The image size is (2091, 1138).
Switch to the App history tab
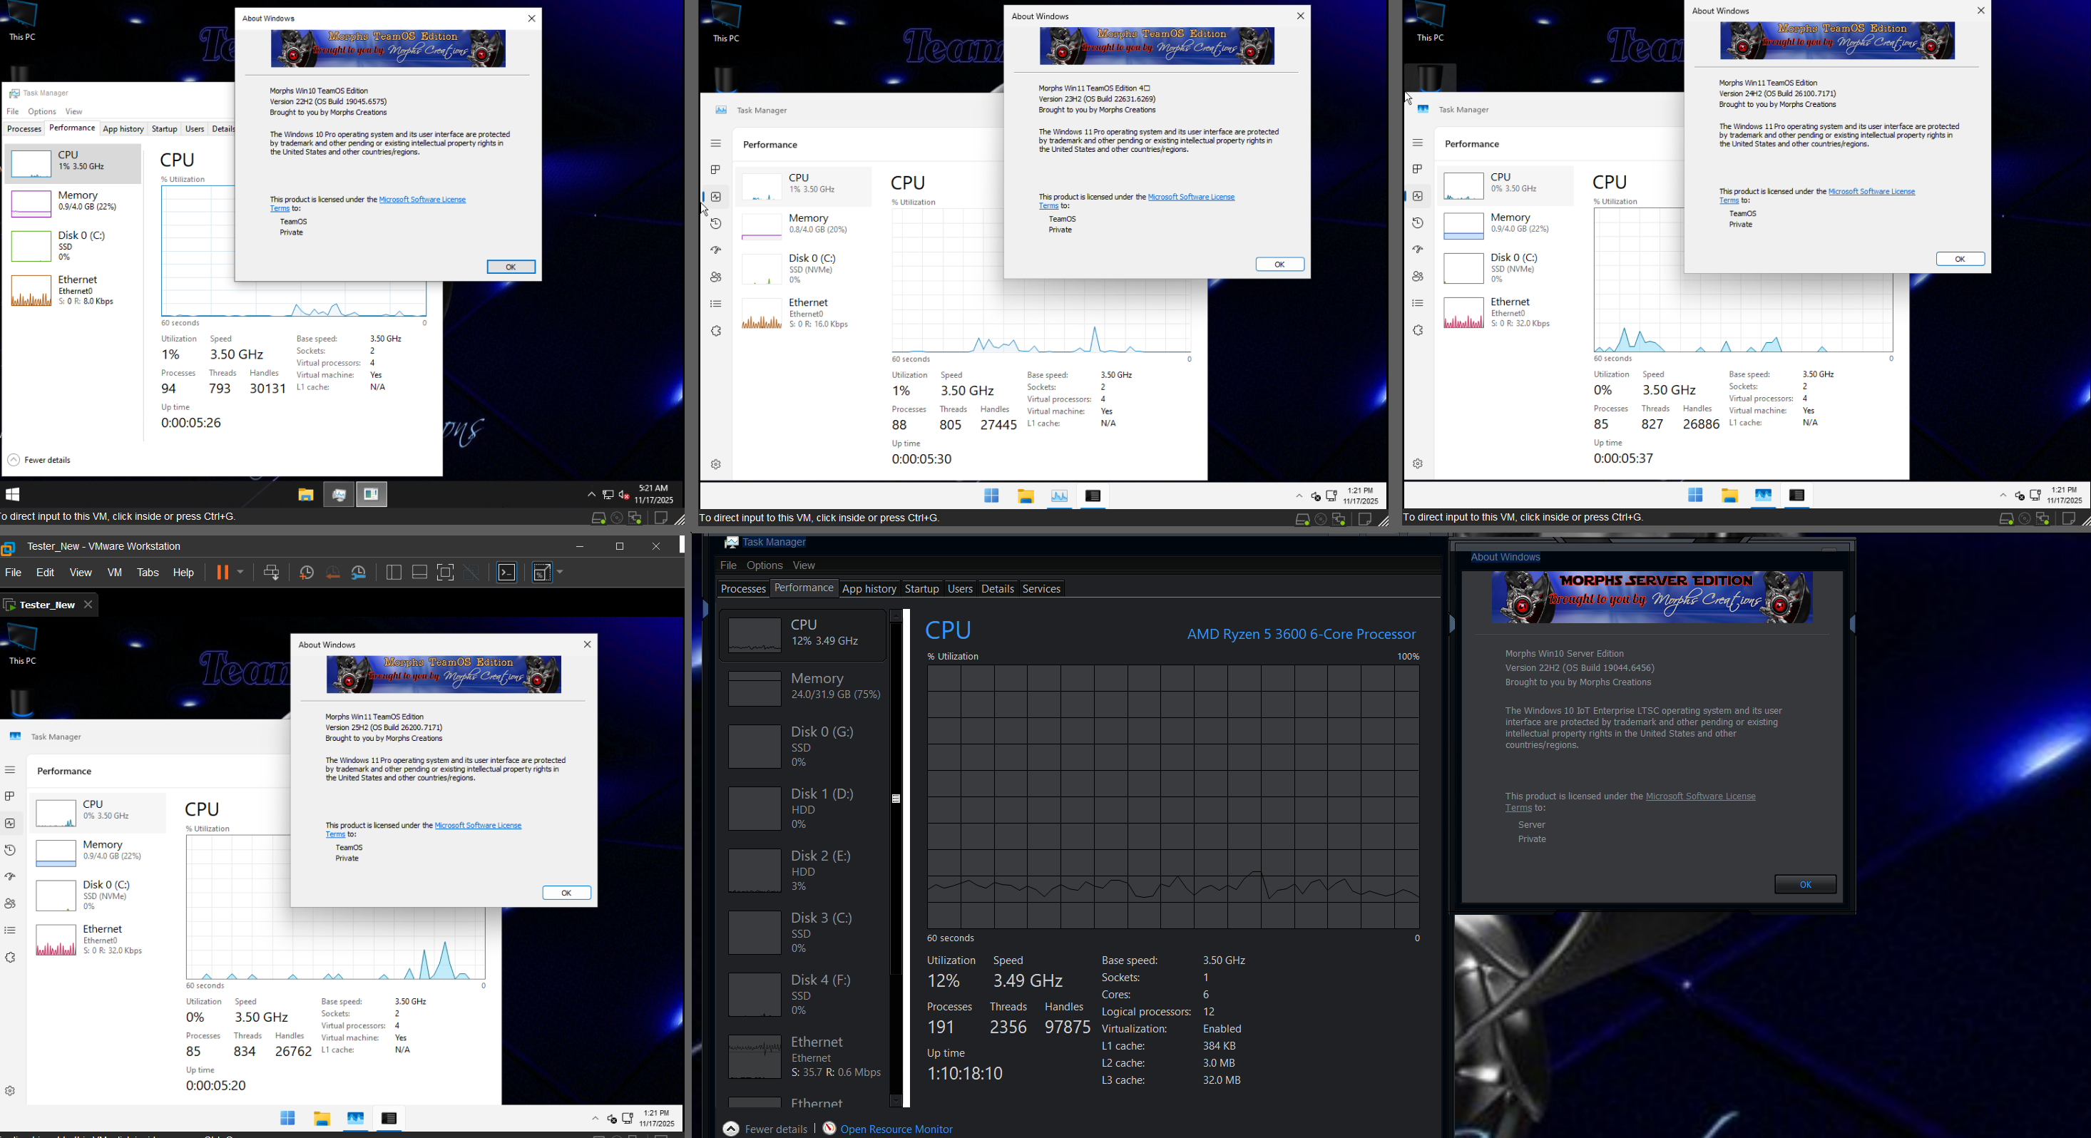869,588
